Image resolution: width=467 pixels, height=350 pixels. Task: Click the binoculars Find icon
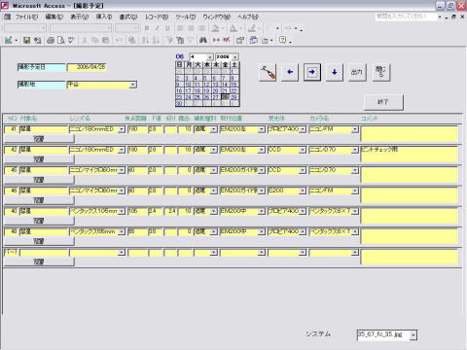point(203,40)
